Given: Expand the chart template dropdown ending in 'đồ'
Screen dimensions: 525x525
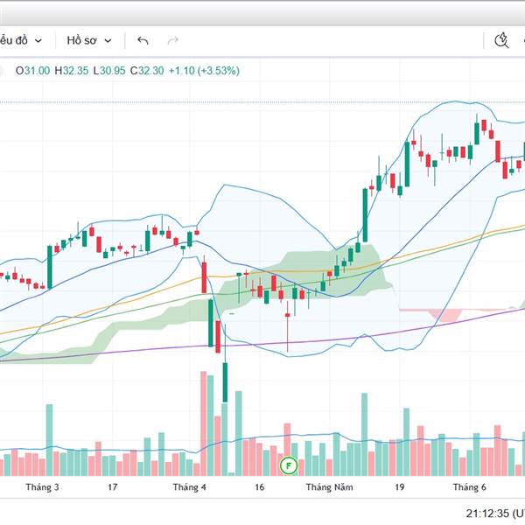Looking at the screenshot, I should (x=21, y=40).
